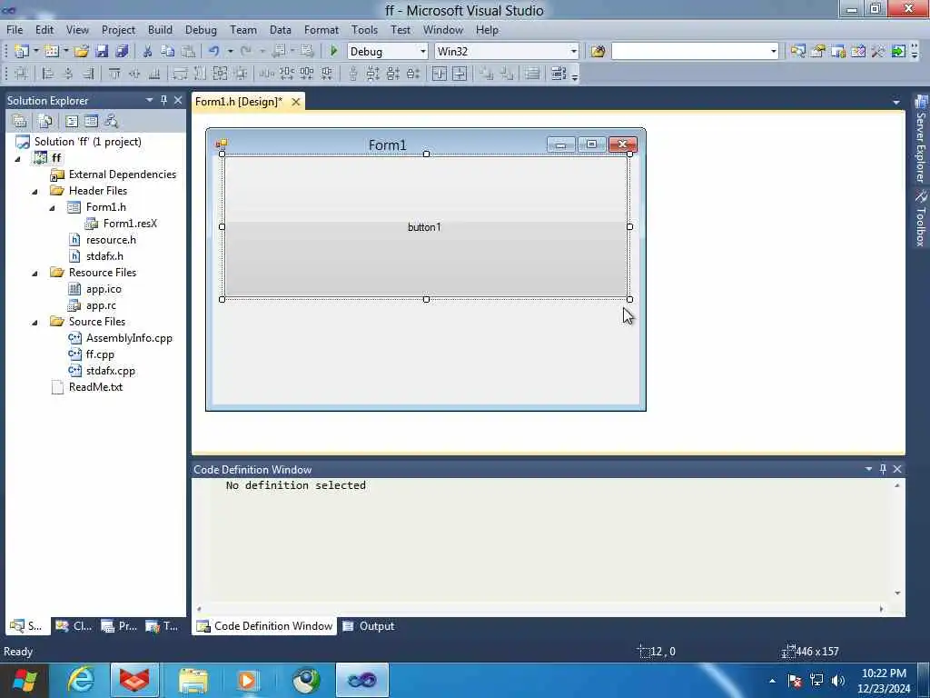Click the Form1 title bar in designer
Screen dimensions: 930x698
pyautogui.click(x=387, y=145)
